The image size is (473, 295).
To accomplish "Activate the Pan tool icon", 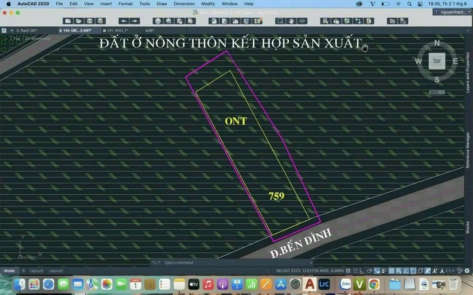I will tap(291, 20).
